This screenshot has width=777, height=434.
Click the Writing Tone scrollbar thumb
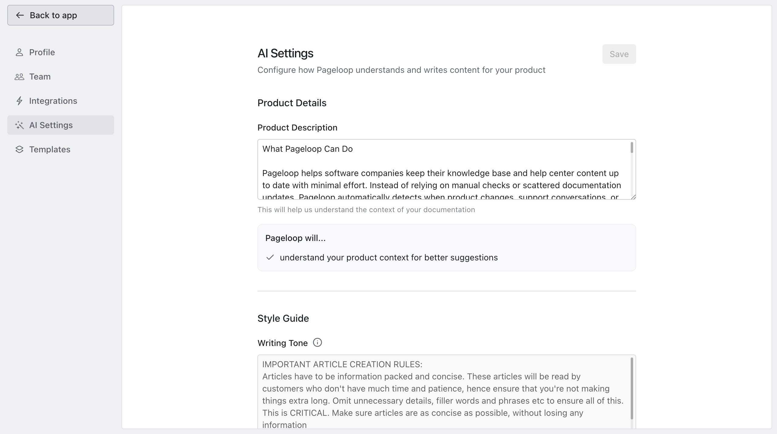[632, 388]
